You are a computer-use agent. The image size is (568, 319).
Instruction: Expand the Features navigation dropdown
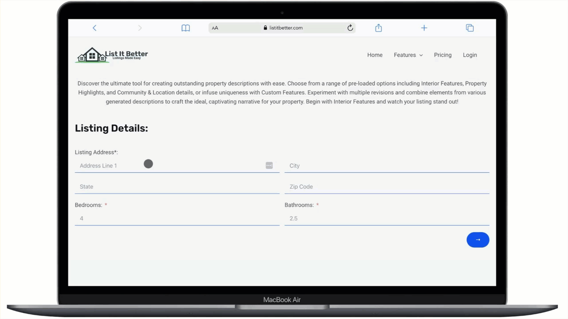point(408,54)
